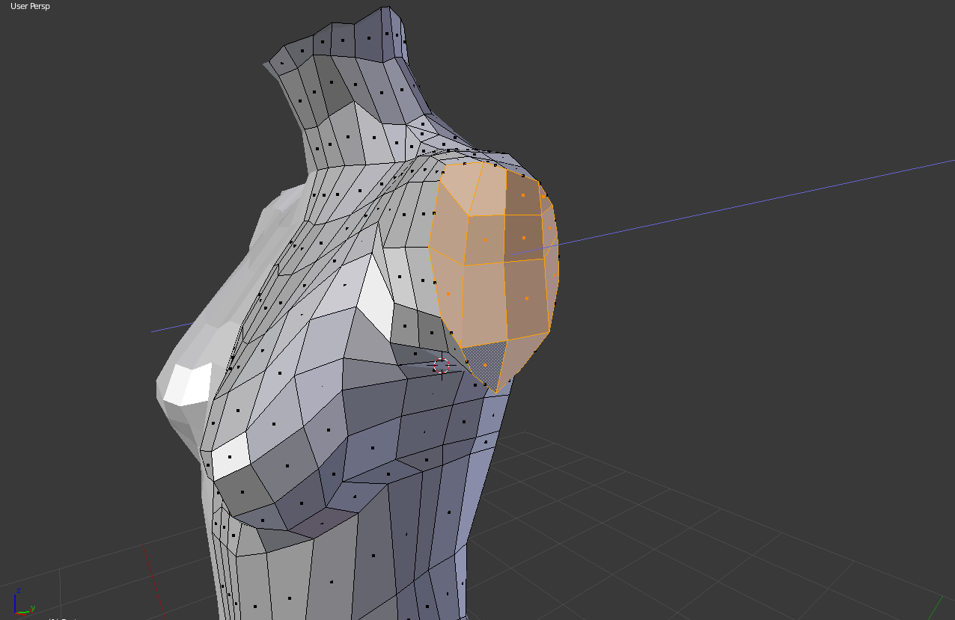Click the red-white 3D cursor crosshair

442,365
